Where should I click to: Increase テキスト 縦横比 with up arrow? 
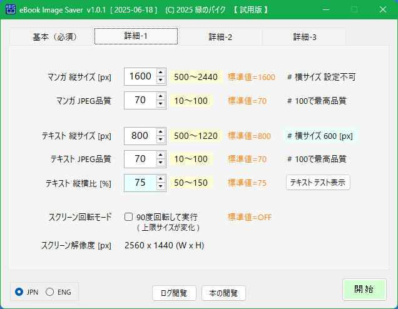tap(160, 179)
